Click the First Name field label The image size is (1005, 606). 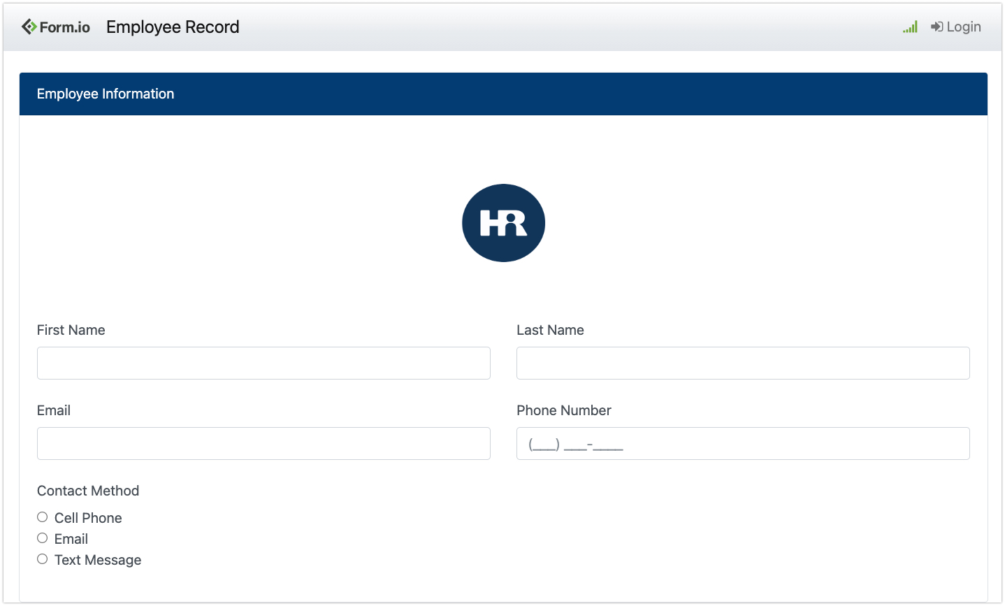pyautogui.click(x=71, y=330)
